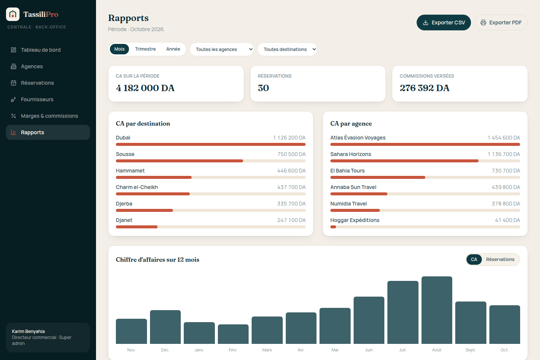Select the CA chart toggle
The width and height of the screenshot is (540, 360).
[474, 259]
